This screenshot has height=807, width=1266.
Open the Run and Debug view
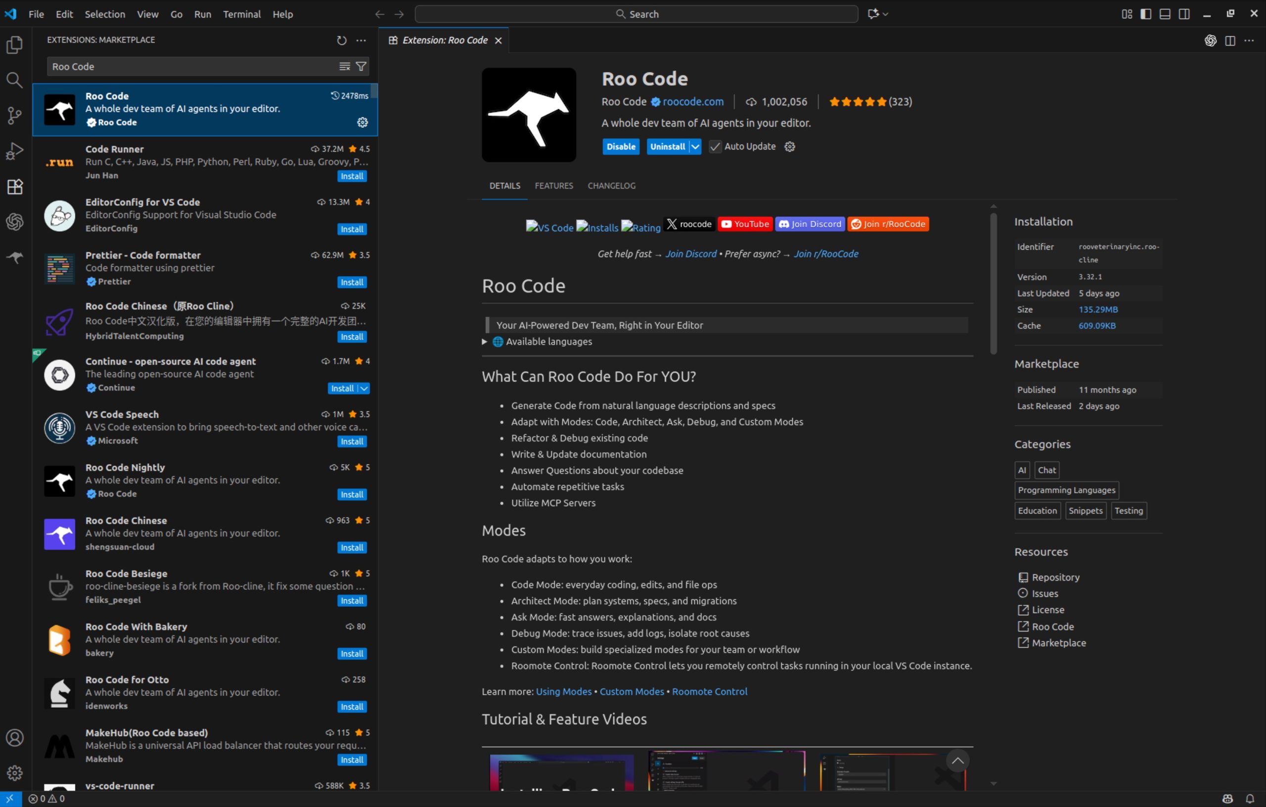click(14, 150)
